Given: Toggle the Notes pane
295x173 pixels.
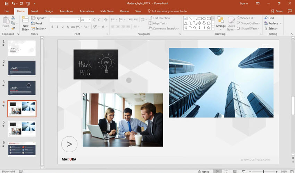Looking at the screenshot, I should [x=203, y=171].
